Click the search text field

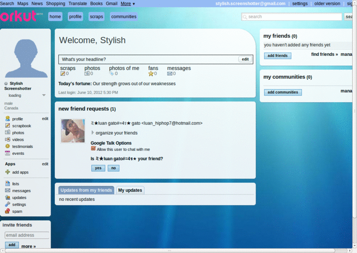click(292, 17)
